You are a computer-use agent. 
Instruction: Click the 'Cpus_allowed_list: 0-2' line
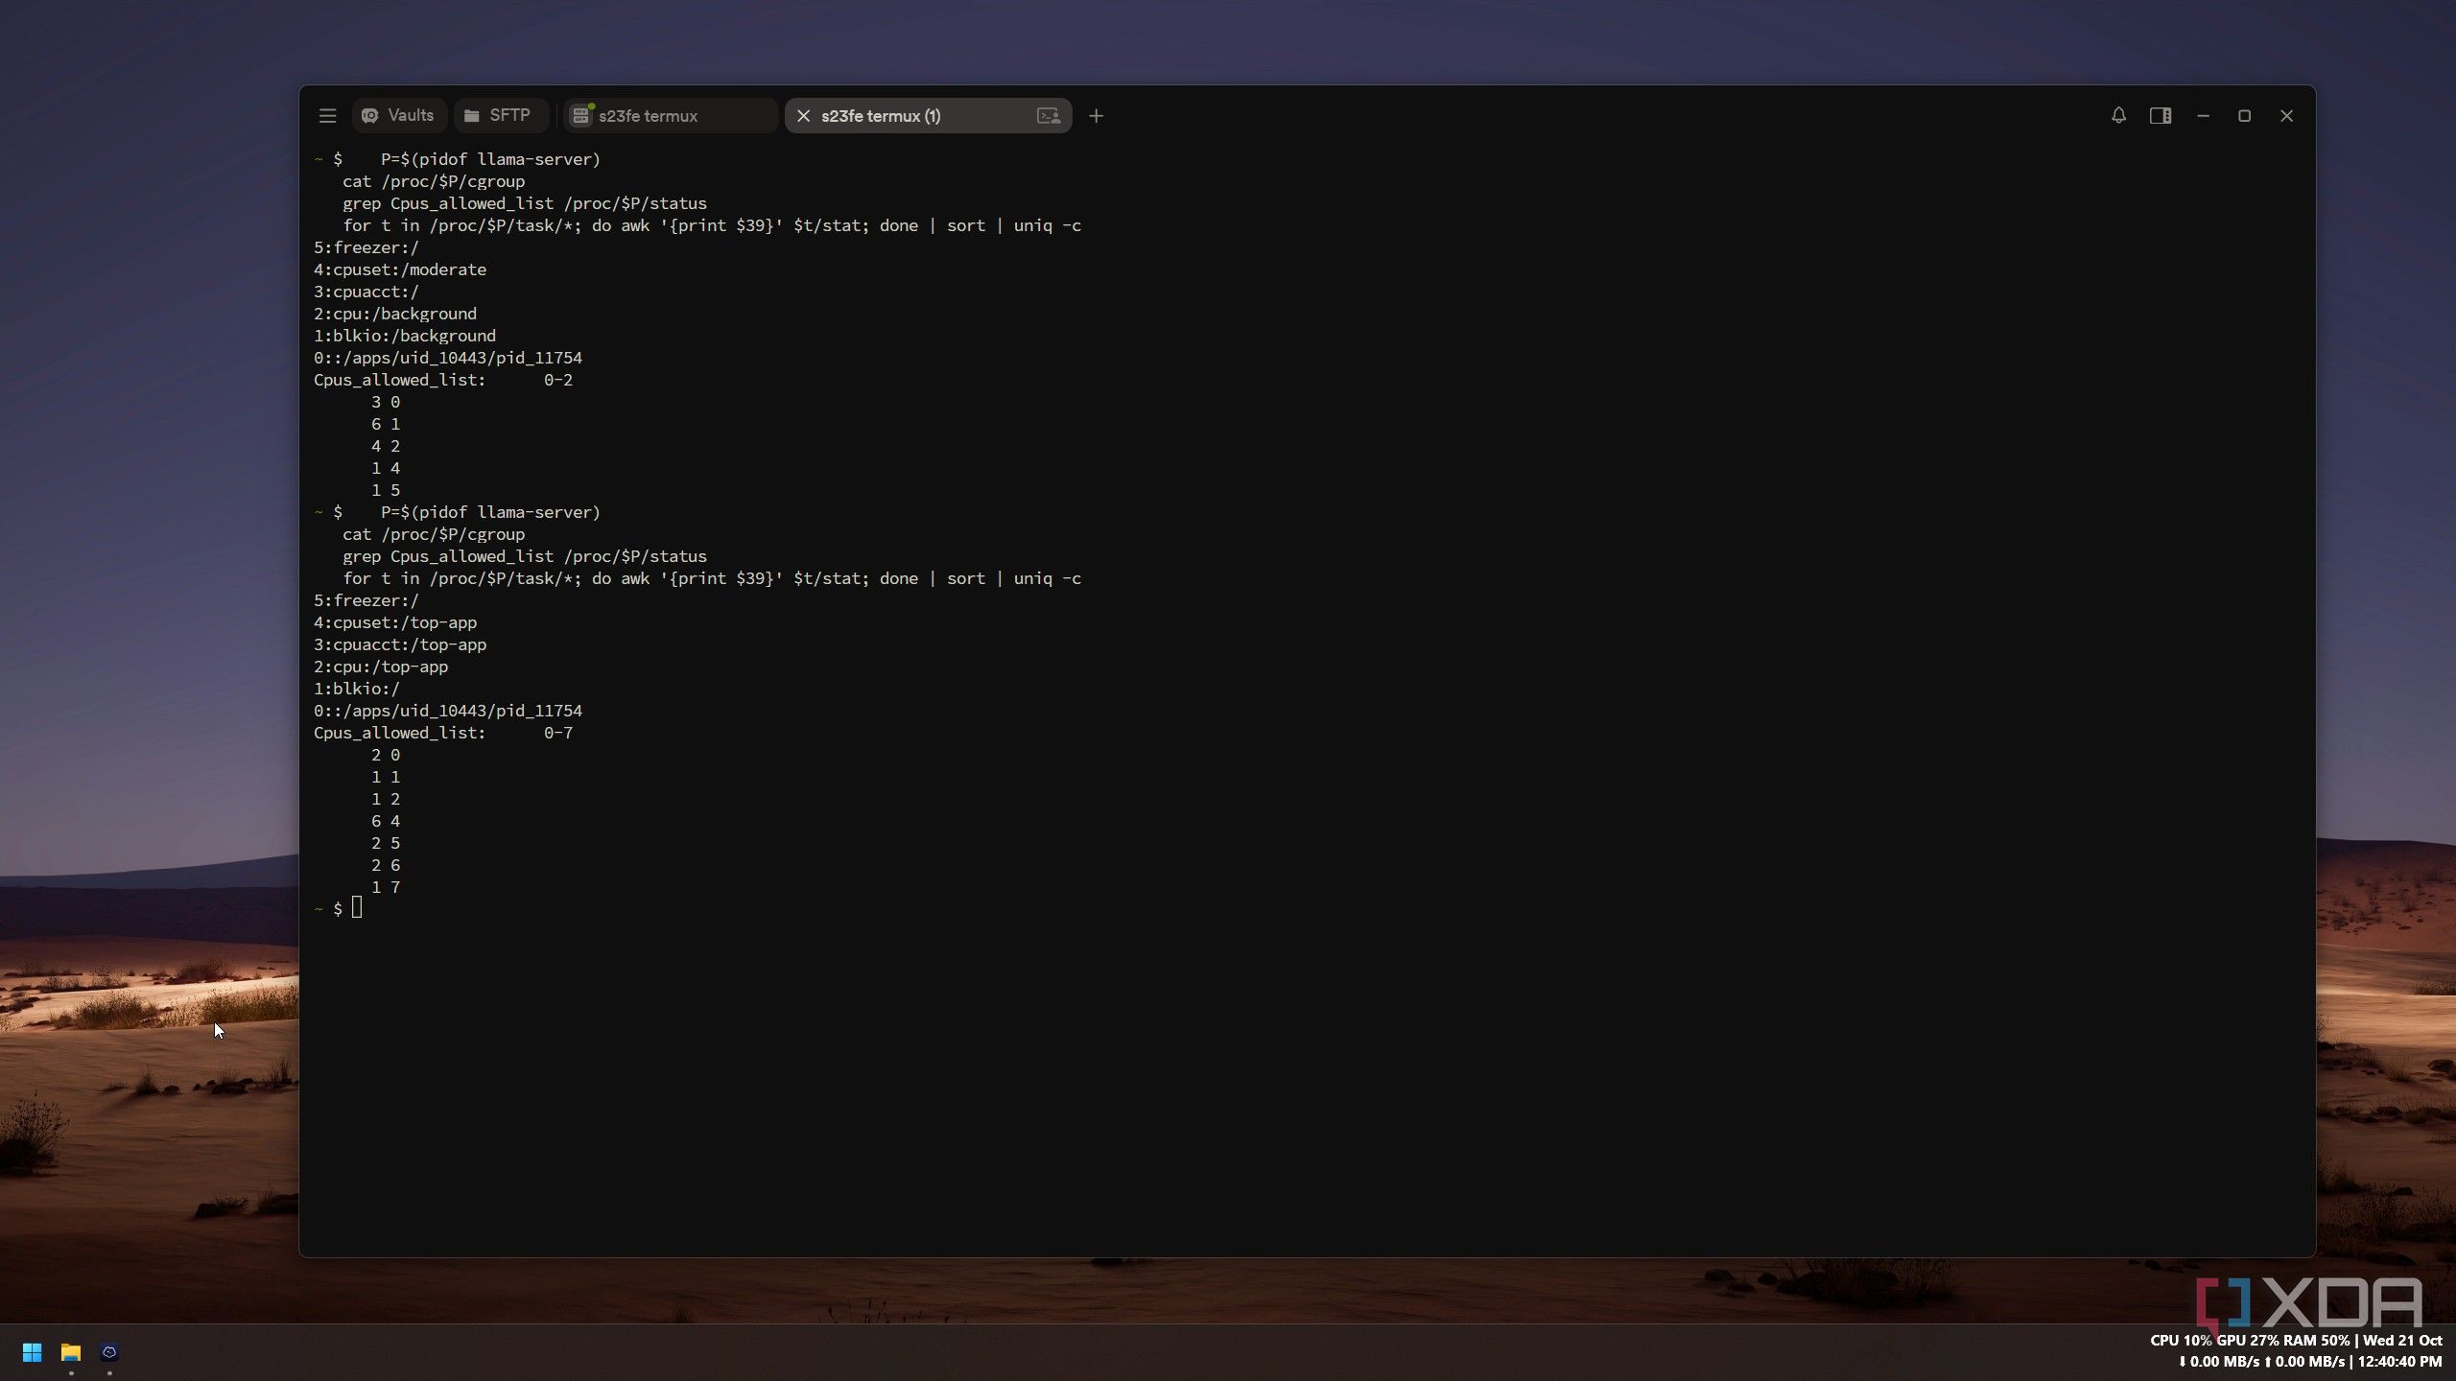[x=443, y=380]
